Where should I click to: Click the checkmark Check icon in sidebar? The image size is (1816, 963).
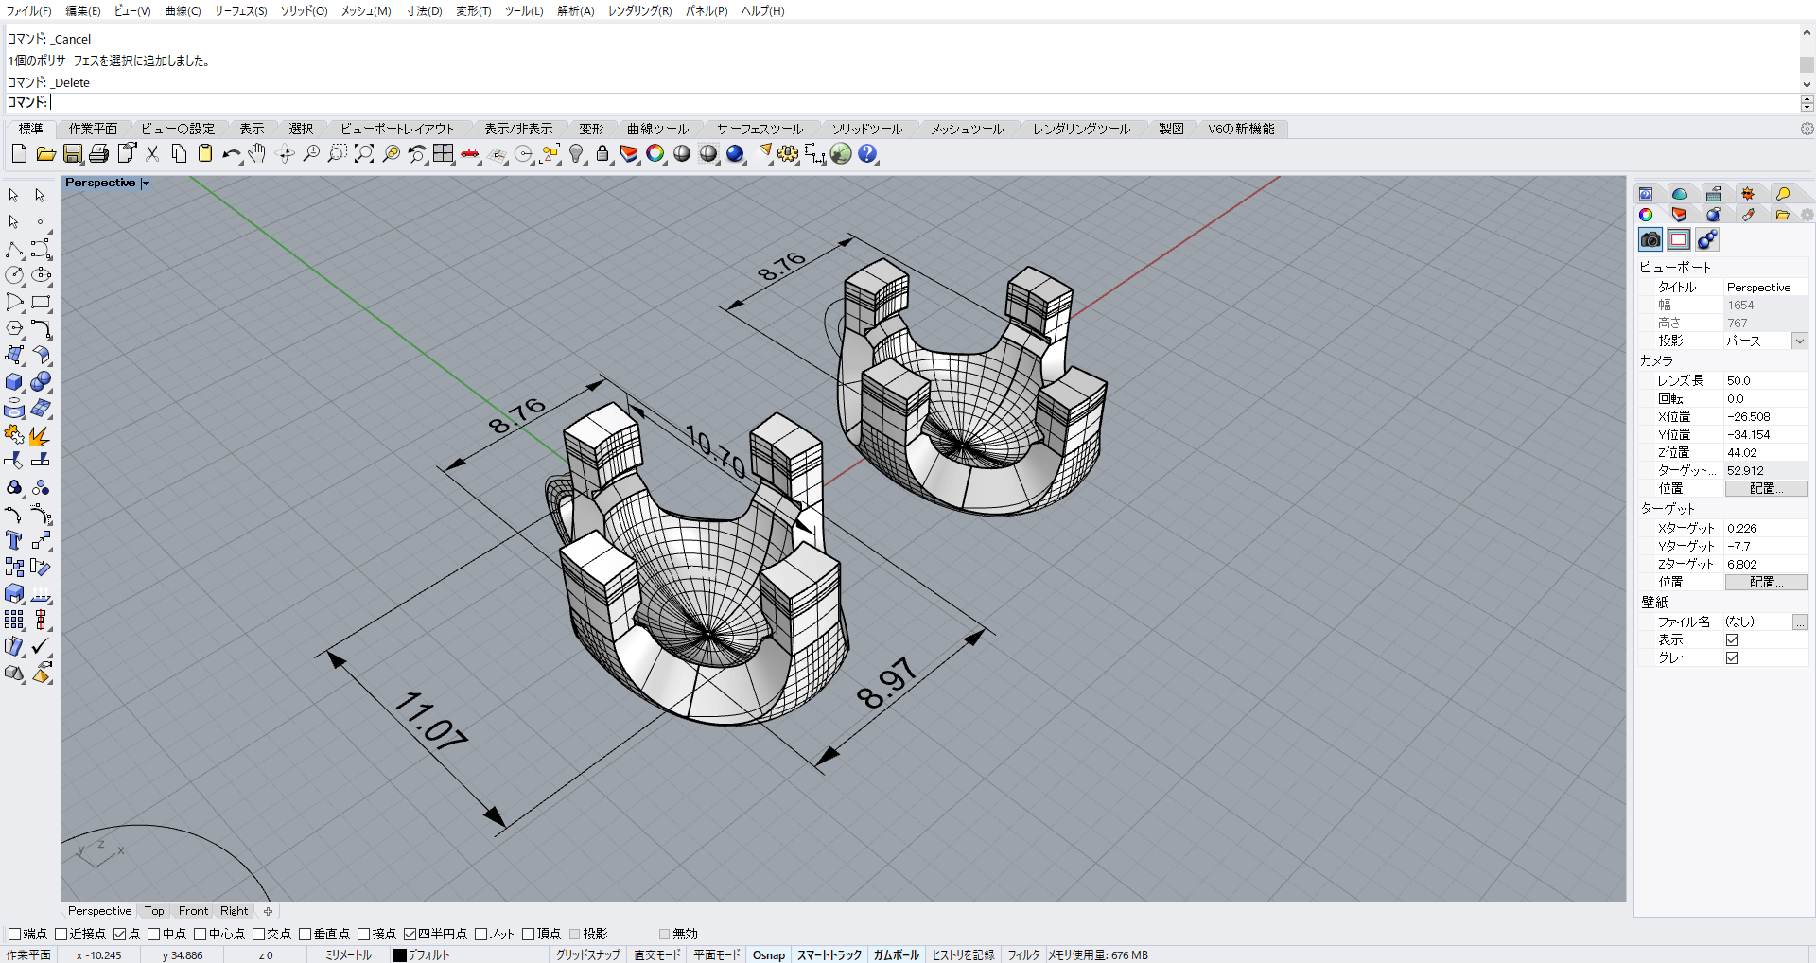[41, 647]
